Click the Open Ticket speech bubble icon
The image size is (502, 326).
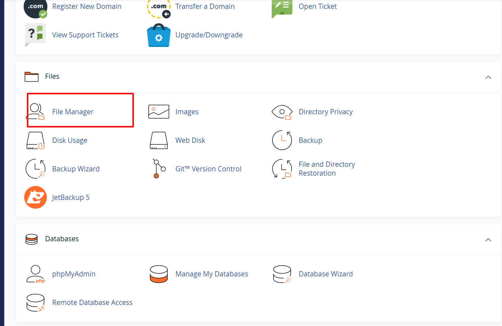pos(282,7)
